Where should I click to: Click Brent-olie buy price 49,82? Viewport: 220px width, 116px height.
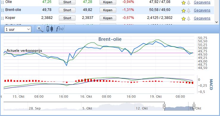(87, 10)
